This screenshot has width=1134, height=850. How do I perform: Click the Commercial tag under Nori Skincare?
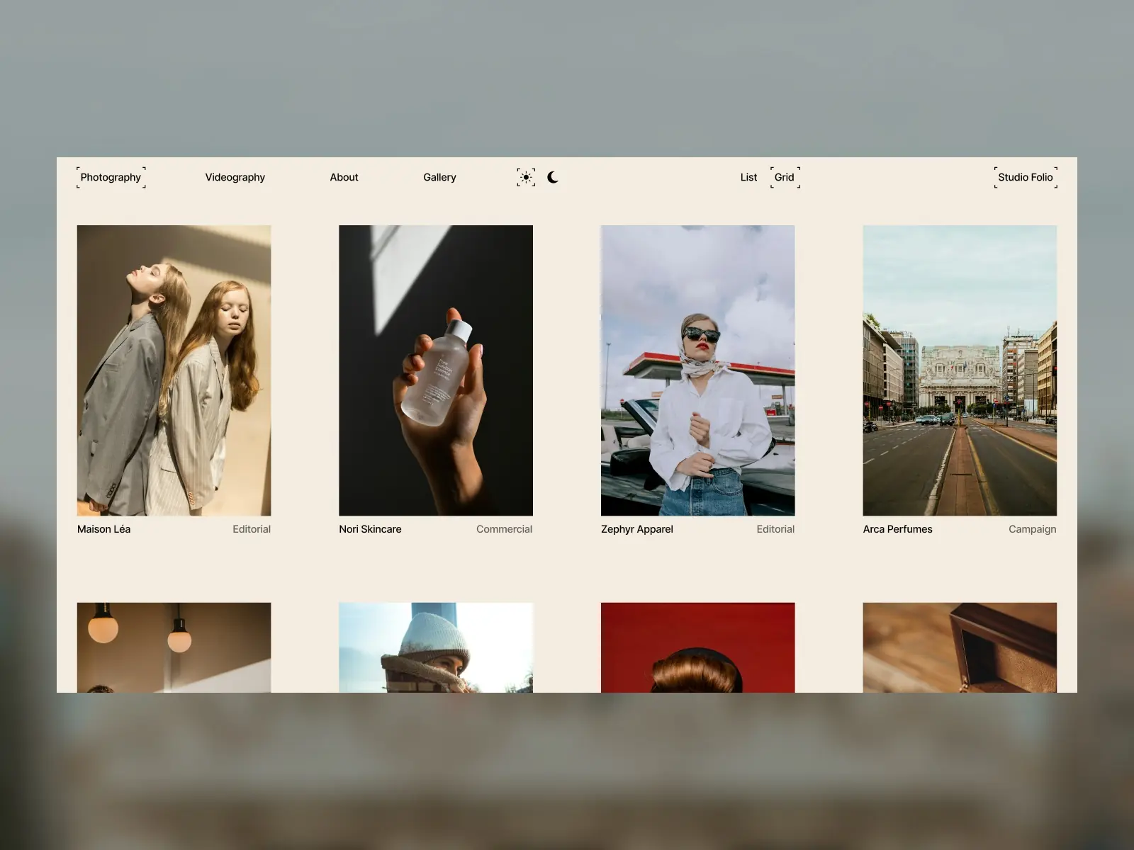click(x=504, y=529)
